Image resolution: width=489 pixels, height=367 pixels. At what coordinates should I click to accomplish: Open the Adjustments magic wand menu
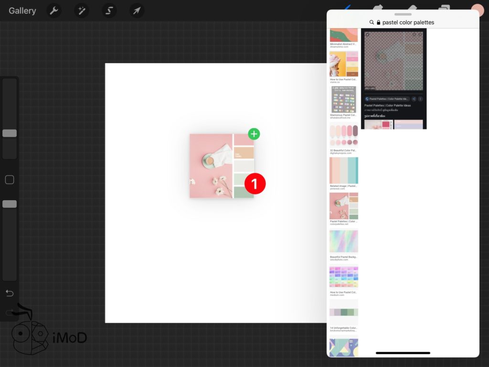pyautogui.click(x=82, y=11)
